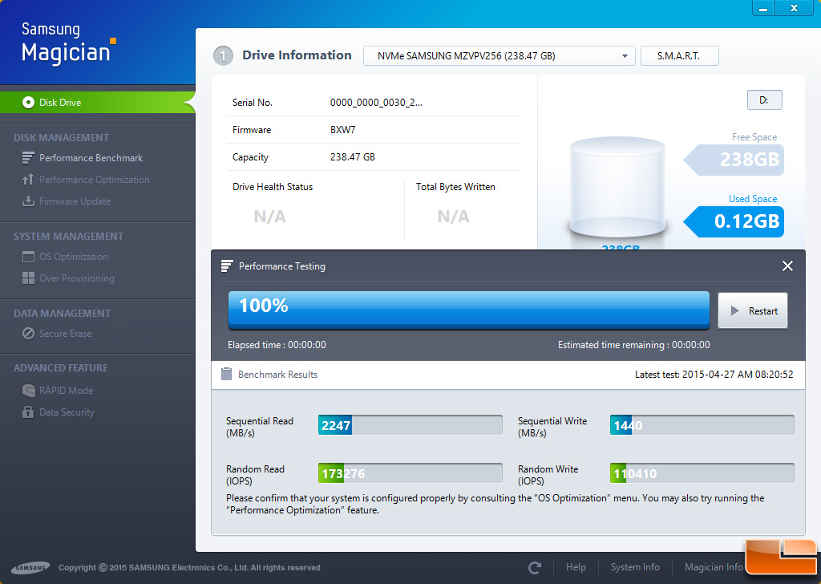Click the 100% blue progress bar
Image resolution: width=821 pixels, height=584 pixels.
pyautogui.click(x=468, y=310)
